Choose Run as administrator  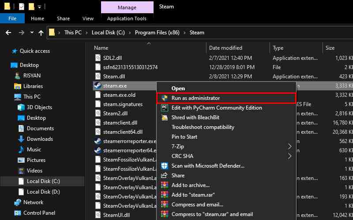tap(226, 98)
